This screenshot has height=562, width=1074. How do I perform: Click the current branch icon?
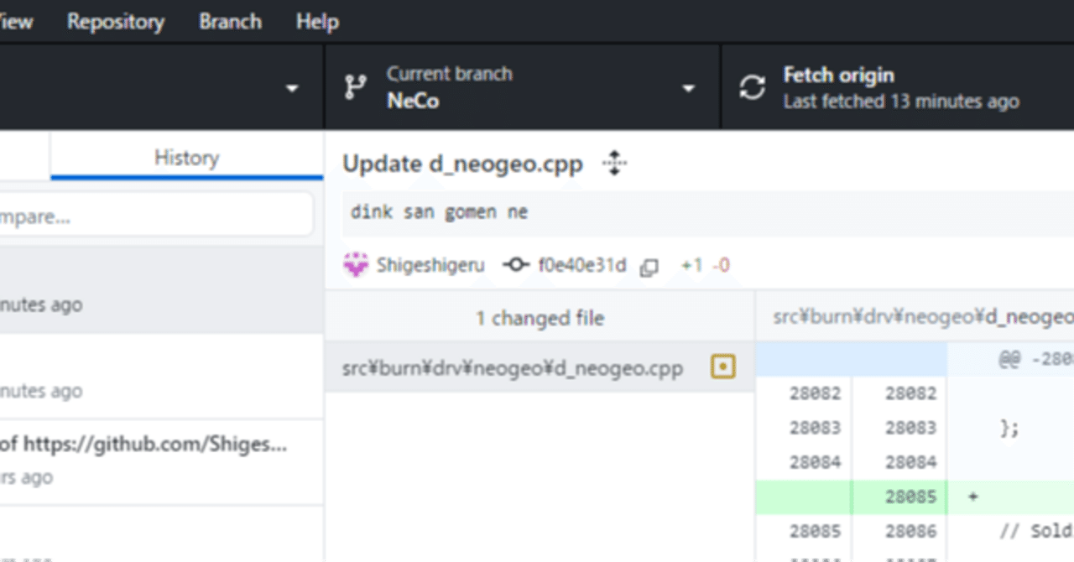[x=356, y=86]
